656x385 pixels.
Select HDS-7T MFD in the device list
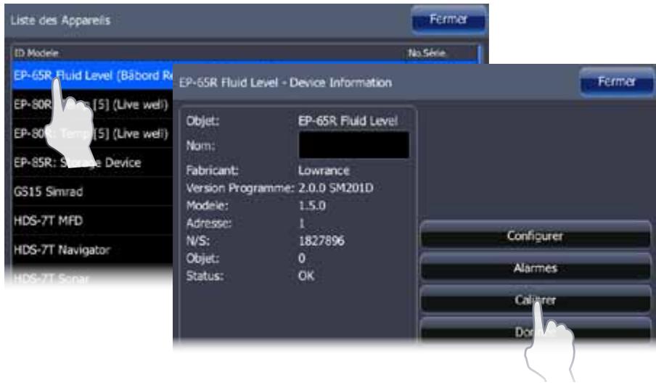93,220
